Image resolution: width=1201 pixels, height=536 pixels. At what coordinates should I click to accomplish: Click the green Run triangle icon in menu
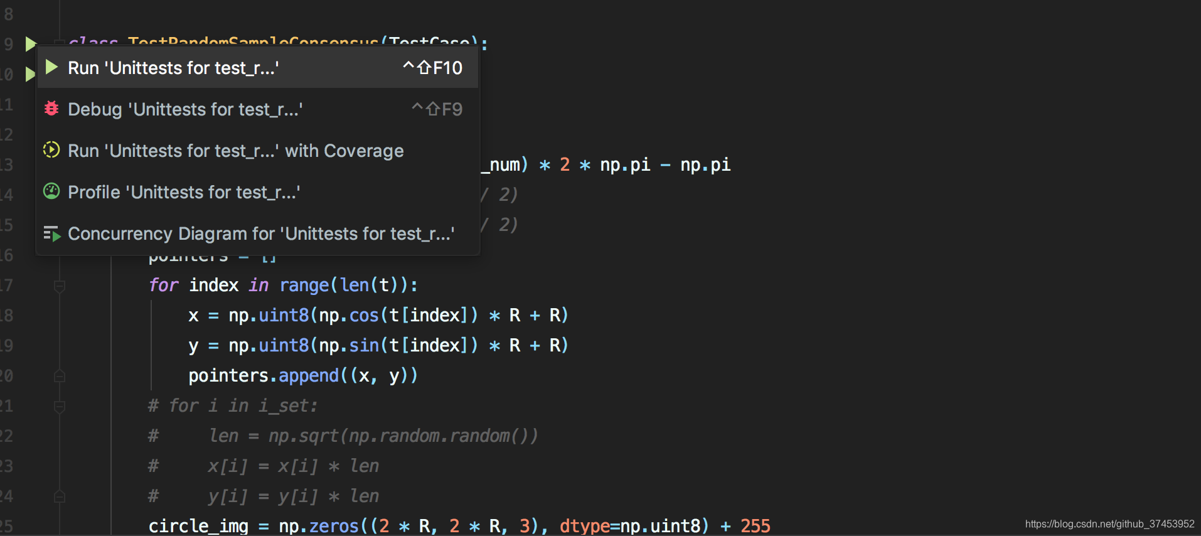[x=52, y=67]
